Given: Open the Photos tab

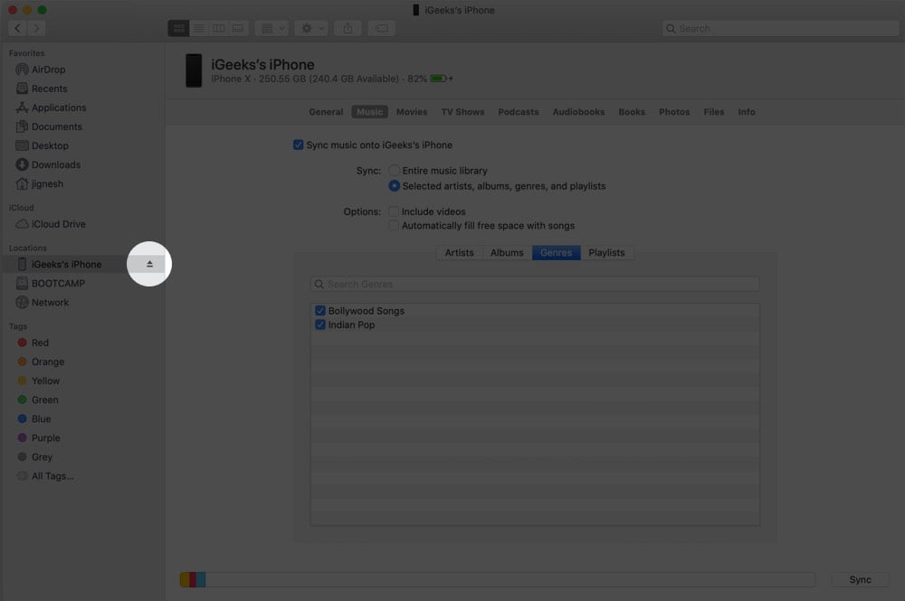Looking at the screenshot, I should pos(674,112).
